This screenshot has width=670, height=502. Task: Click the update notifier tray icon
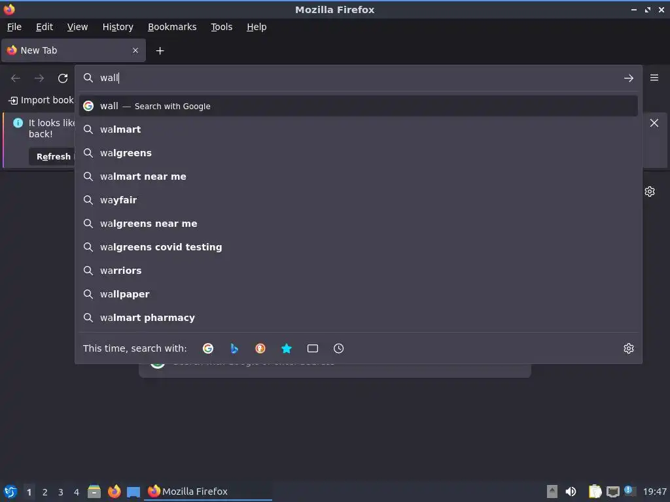[629, 490]
